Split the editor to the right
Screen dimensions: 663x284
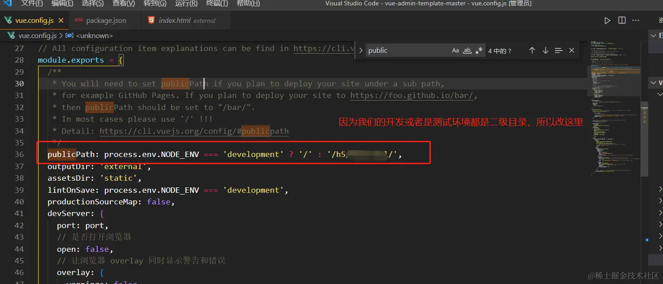click(x=622, y=21)
